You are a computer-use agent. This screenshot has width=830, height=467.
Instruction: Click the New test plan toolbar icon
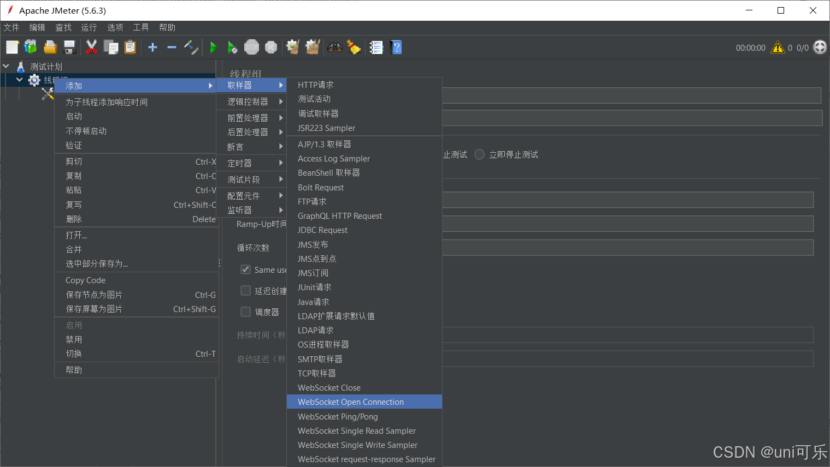[12, 47]
